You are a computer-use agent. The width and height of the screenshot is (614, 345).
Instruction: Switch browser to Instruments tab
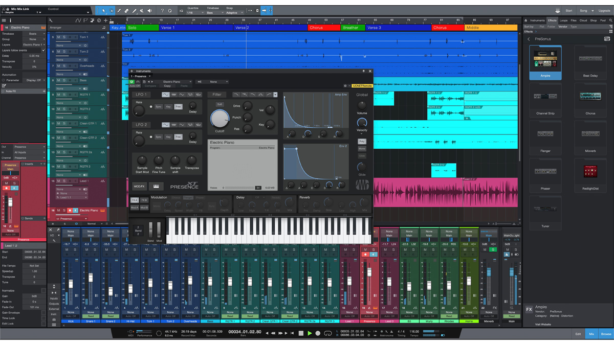pos(537,20)
